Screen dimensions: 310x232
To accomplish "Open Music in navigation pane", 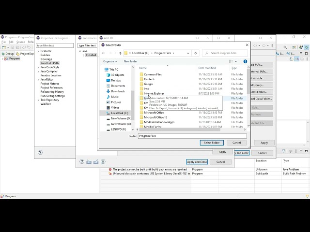I will click(114, 97).
